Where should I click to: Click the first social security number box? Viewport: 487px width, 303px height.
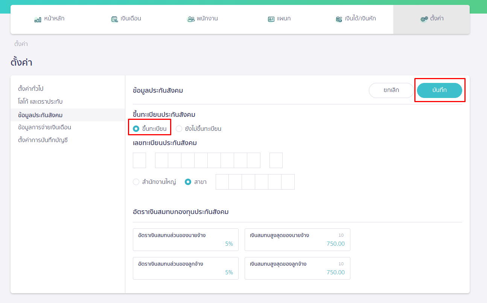[x=139, y=160]
